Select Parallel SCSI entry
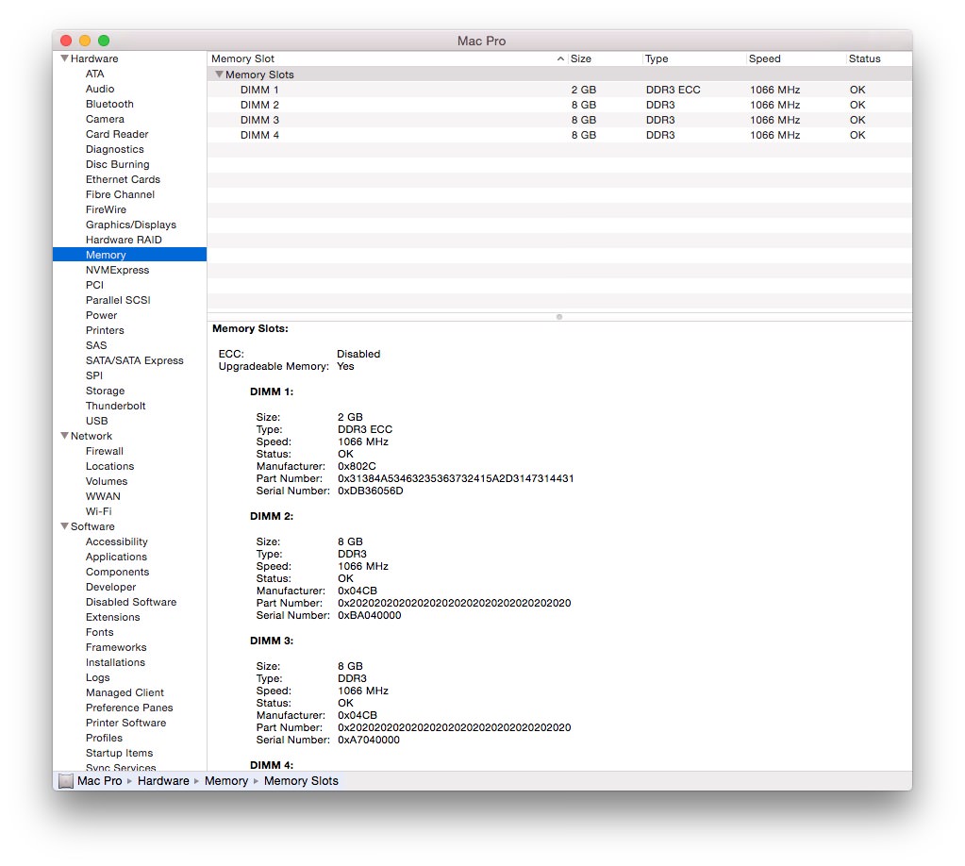The image size is (965, 866). pyautogui.click(x=118, y=300)
